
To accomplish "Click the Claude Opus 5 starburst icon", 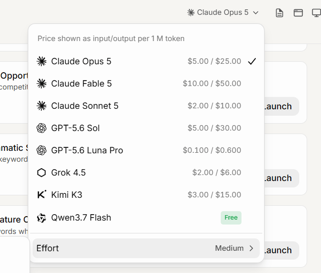I will coord(41,61).
